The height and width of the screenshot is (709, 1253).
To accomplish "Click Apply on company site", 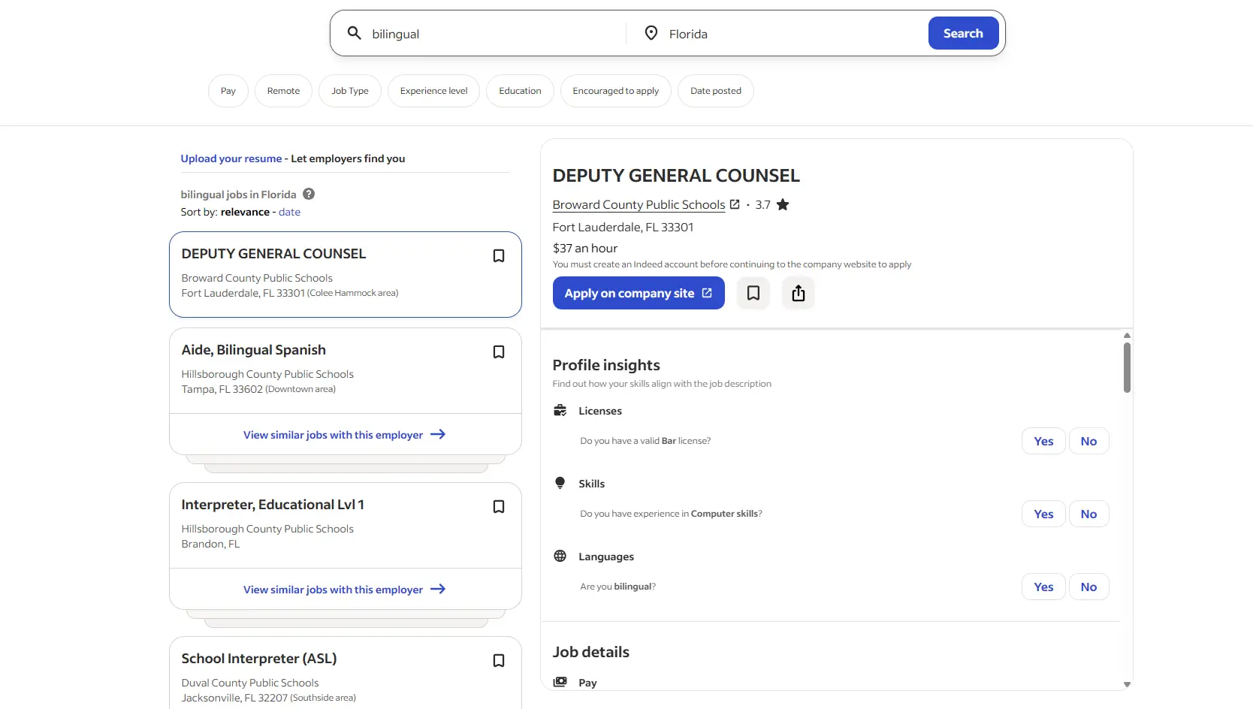I will (x=639, y=293).
